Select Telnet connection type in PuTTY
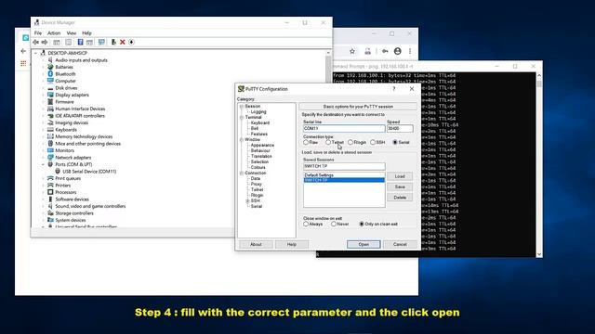 [x=328, y=142]
